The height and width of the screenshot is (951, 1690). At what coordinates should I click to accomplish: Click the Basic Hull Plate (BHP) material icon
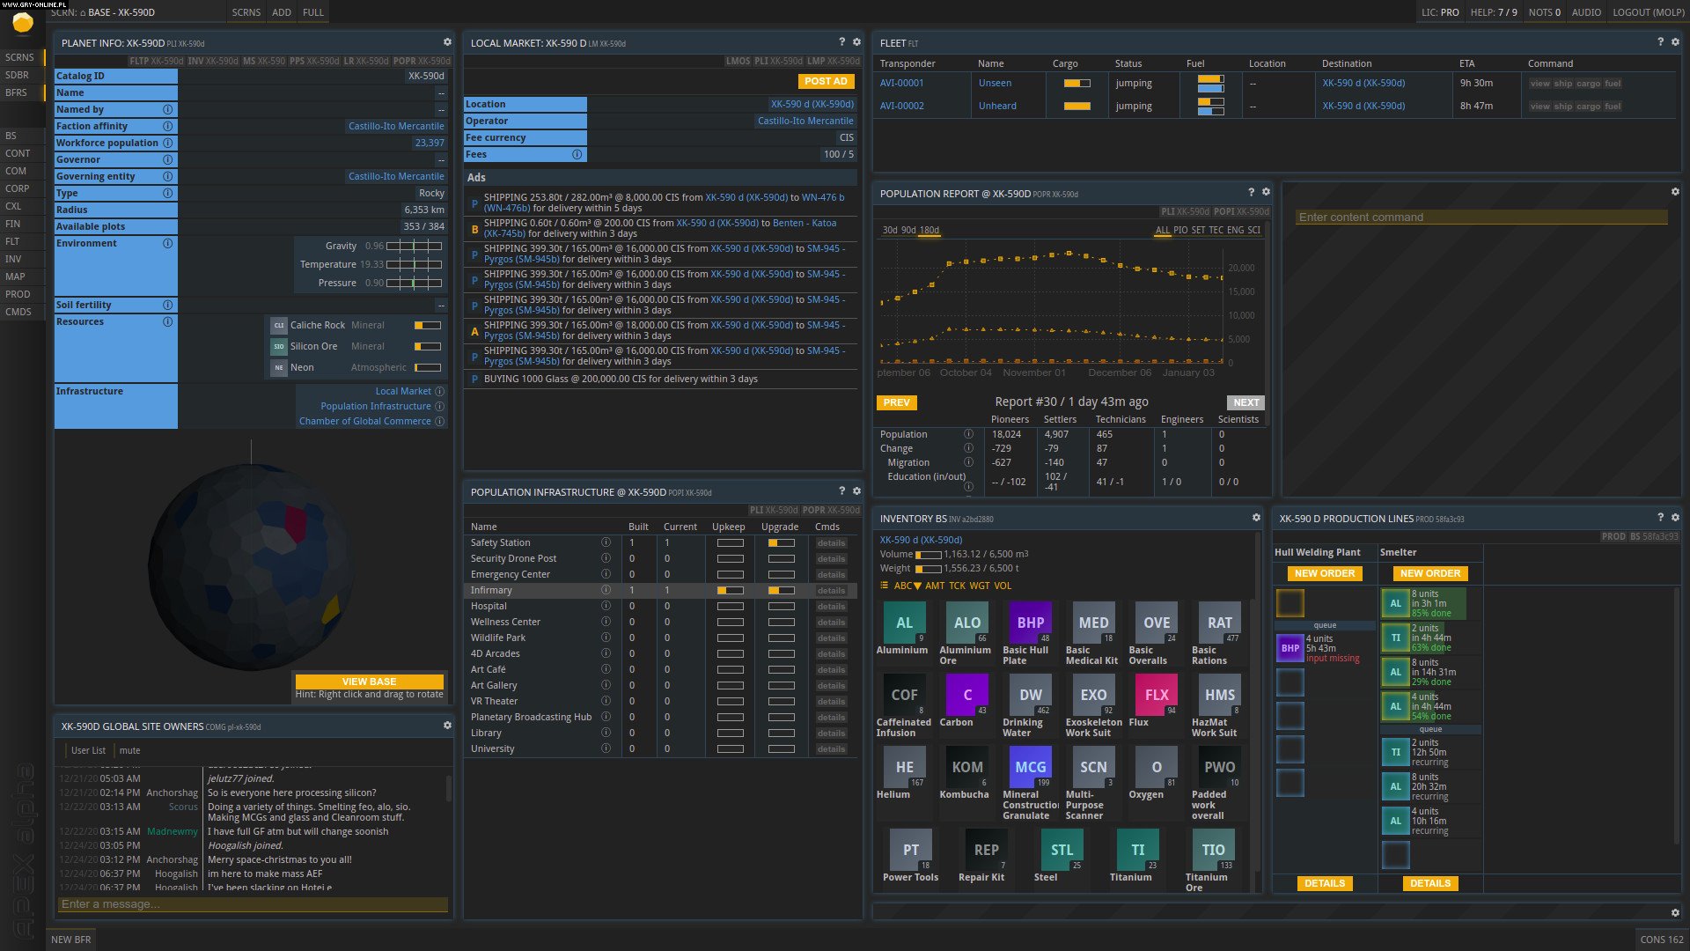[1029, 622]
